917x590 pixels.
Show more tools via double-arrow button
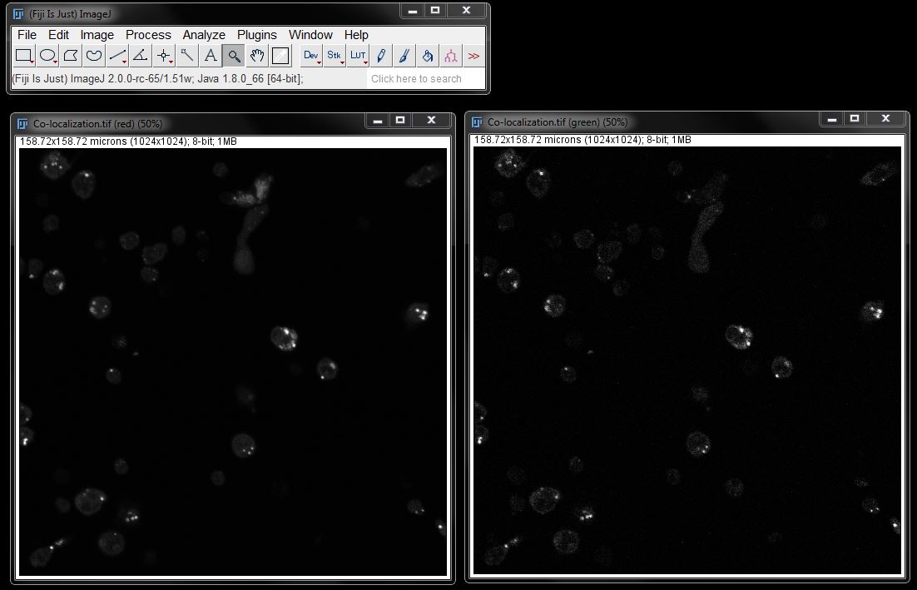473,56
